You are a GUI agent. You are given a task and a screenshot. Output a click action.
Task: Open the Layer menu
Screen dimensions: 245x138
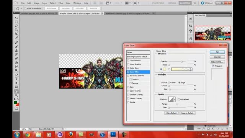(45, 3)
